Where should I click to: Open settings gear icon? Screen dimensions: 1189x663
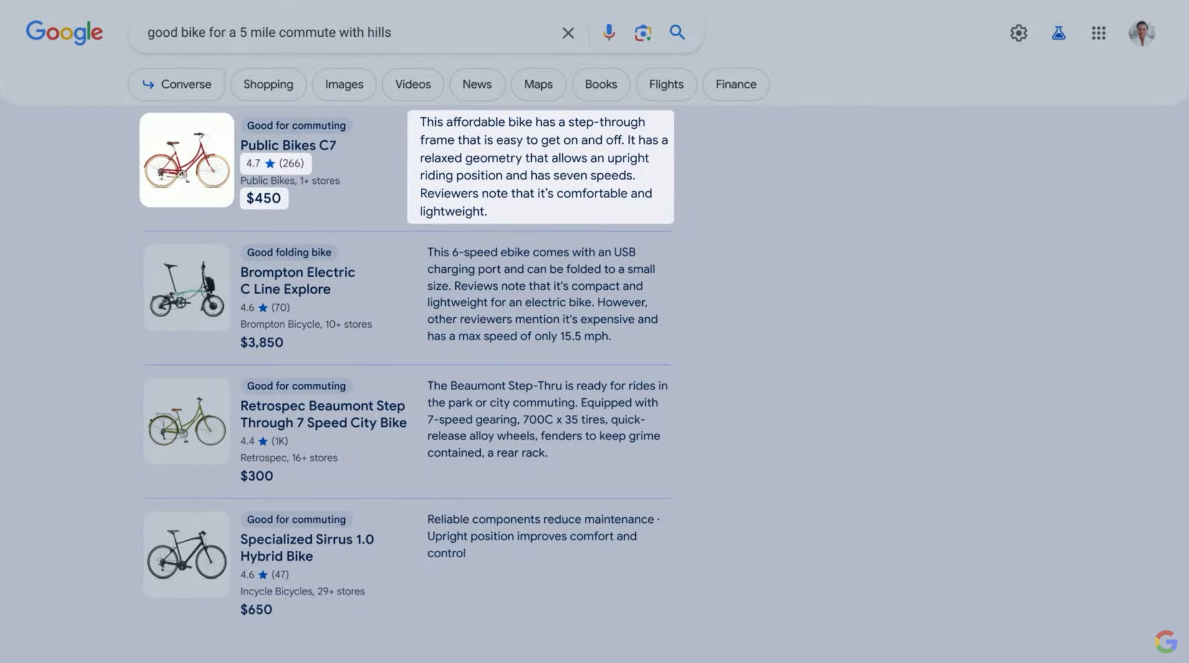click(1018, 33)
